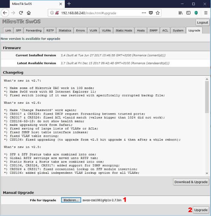Viewport: 211px width, 216px height.
Task: Go back with the browser back arrow
Action: point(5,13)
